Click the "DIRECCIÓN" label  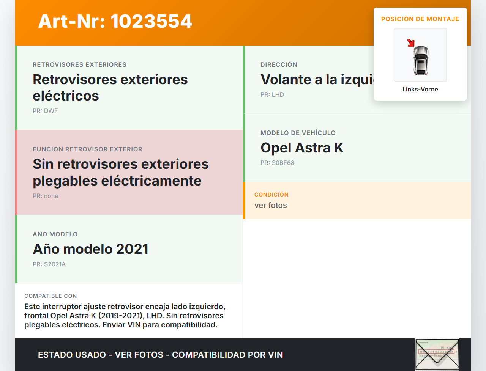pos(279,64)
